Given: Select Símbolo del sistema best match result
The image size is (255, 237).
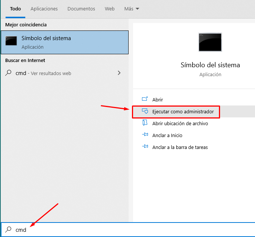Looking at the screenshot, I should coord(65,42).
